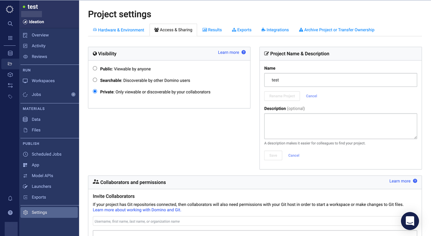431x236 pixels.
Task: Open the apps grid icon
Action: point(10,38)
